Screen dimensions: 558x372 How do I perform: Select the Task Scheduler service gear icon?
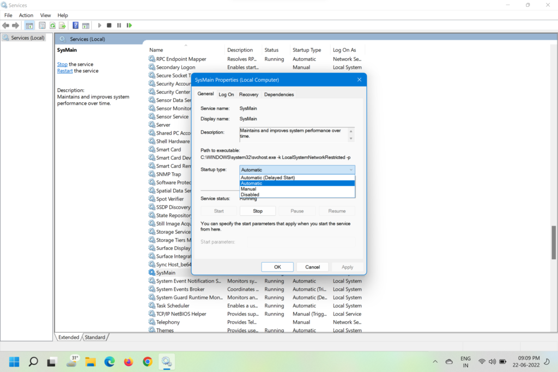click(152, 306)
